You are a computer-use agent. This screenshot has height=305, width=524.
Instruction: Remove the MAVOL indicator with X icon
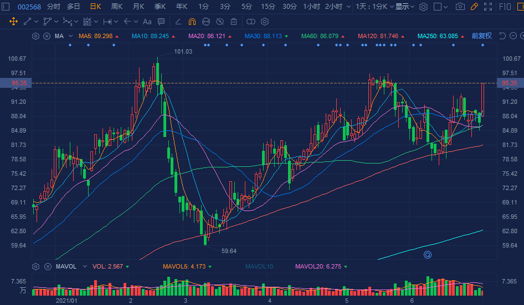click(47, 266)
